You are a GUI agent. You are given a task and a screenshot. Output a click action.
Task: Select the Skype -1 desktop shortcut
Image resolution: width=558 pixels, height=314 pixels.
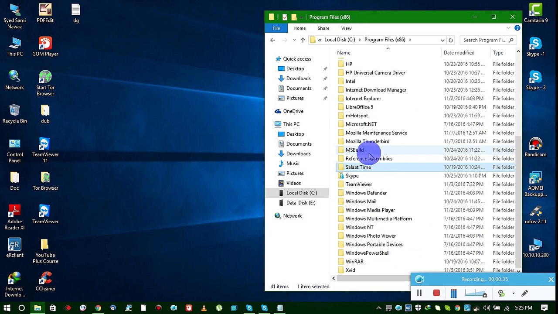535,47
